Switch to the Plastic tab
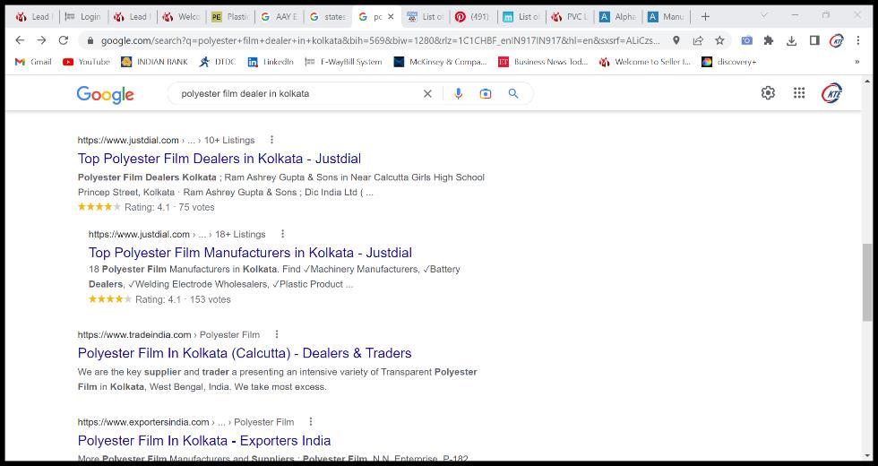878x466 pixels. [230, 17]
